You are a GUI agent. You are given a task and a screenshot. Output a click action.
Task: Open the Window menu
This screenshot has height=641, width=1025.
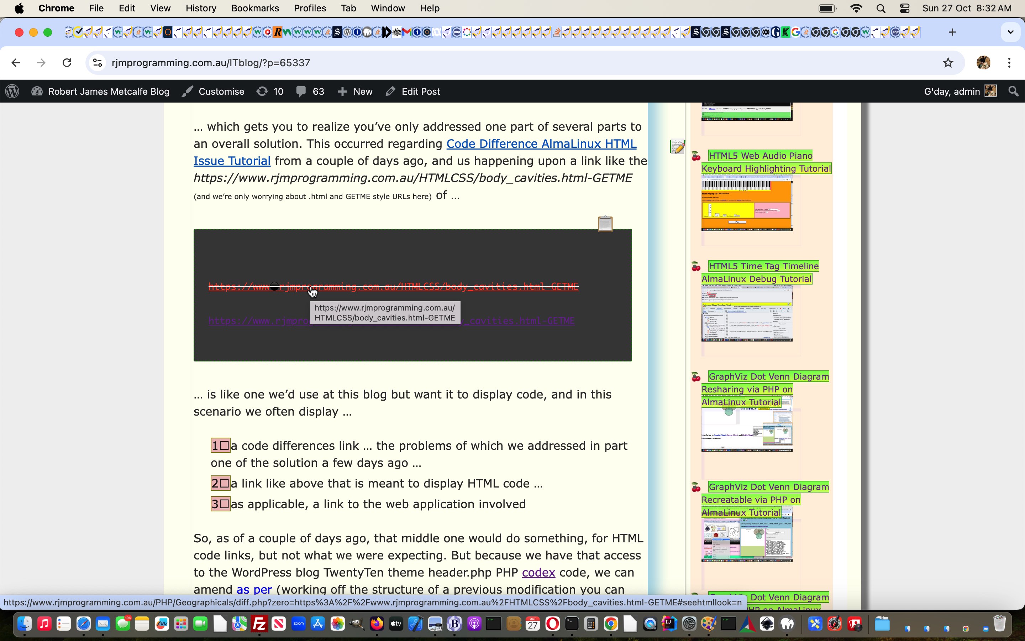(388, 9)
